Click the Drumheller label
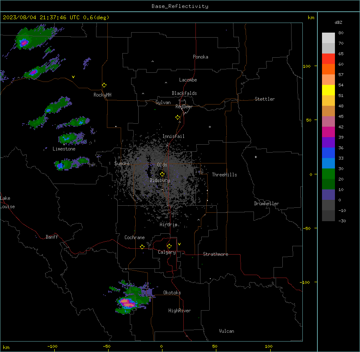Screen dimensions: 360x352 point(266,204)
